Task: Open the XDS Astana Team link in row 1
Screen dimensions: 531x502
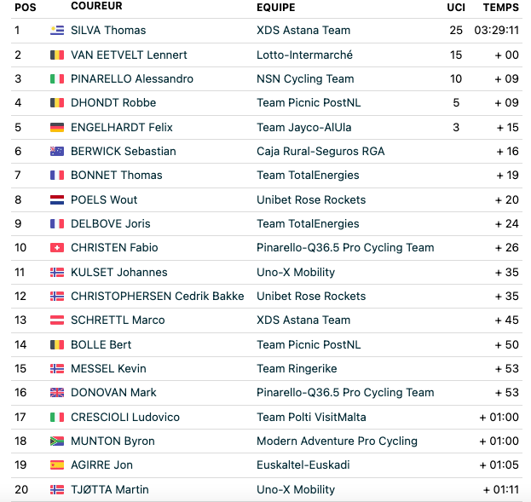Action: click(303, 30)
